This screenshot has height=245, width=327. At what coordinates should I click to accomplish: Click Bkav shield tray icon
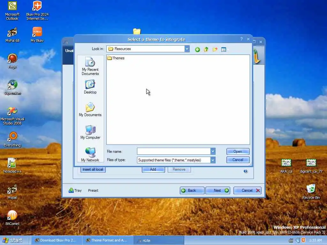[303, 240]
